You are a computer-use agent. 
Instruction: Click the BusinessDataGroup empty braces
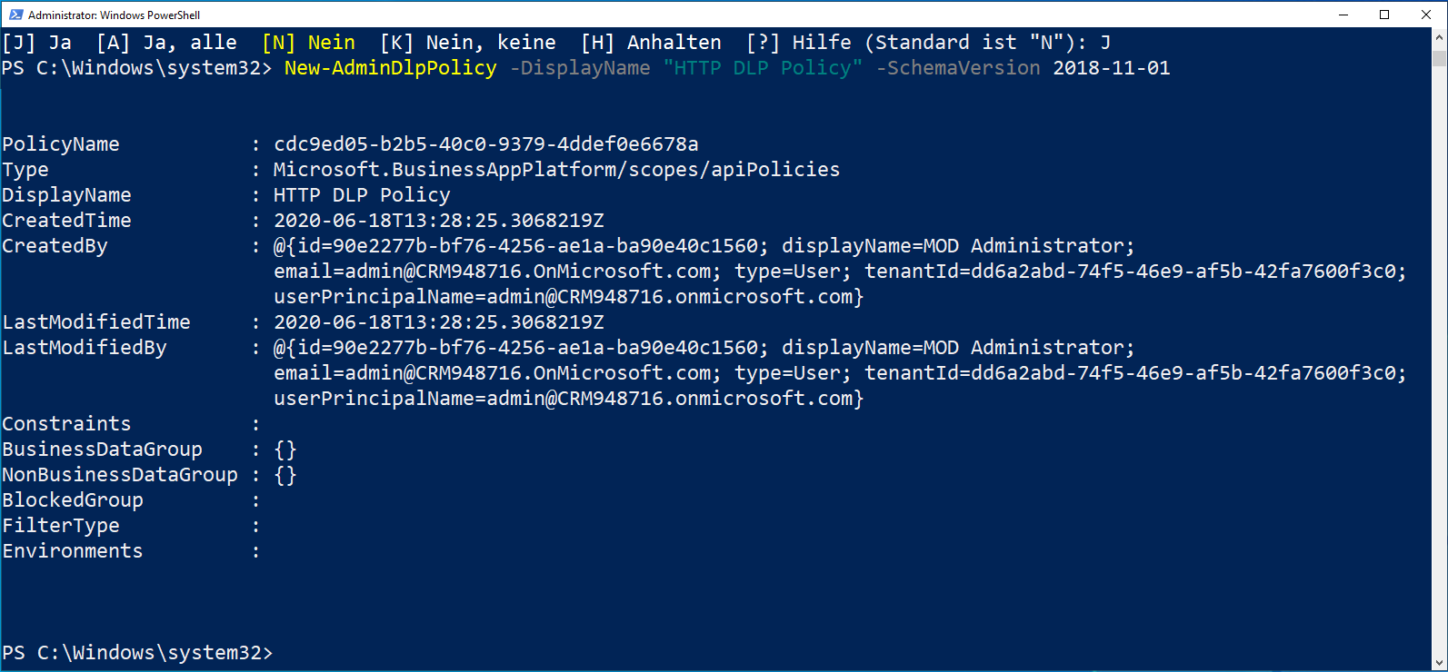pyautogui.click(x=286, y=449)
